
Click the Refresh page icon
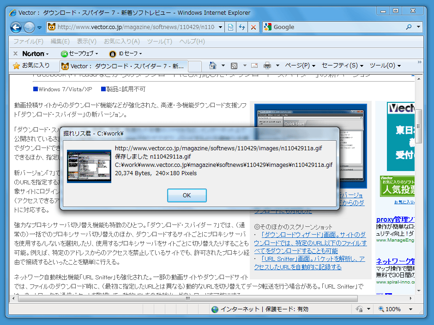coord(242,27)
